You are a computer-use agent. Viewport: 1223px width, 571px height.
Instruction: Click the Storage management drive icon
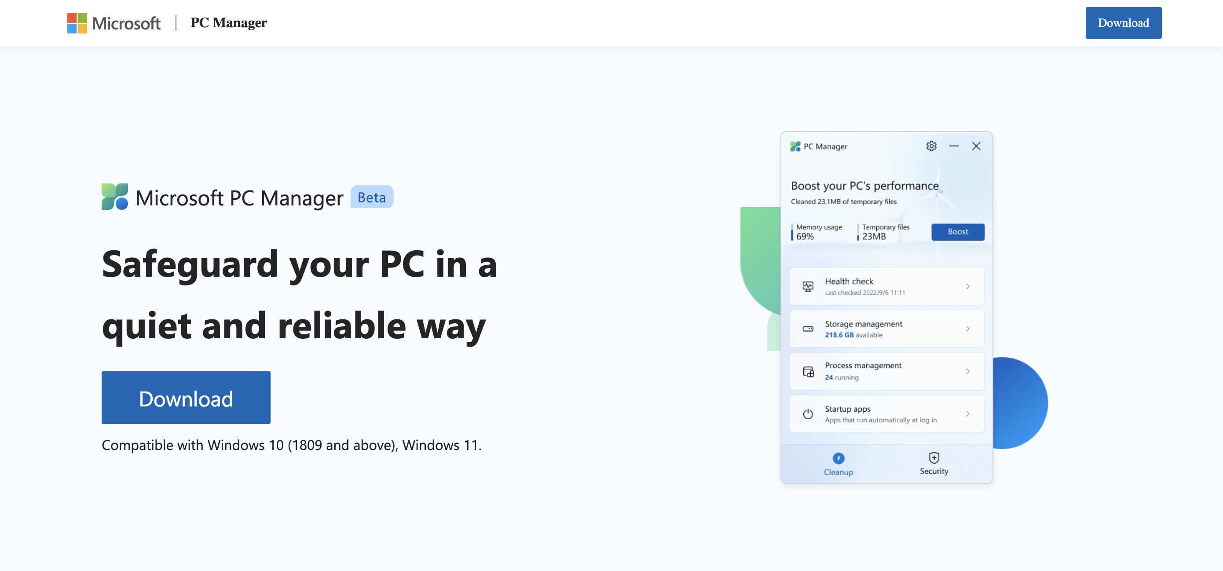tap(809, 329)
